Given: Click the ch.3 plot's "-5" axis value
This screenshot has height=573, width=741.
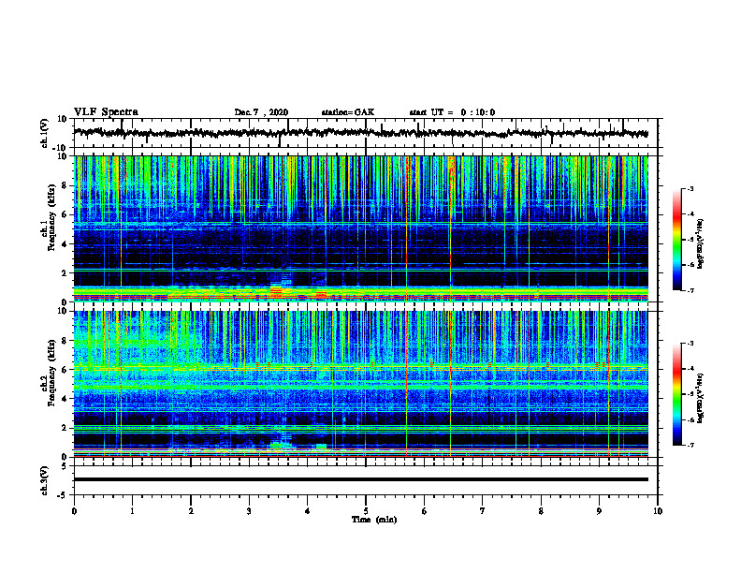Looking at the screenshot, I should pos(64,495).
